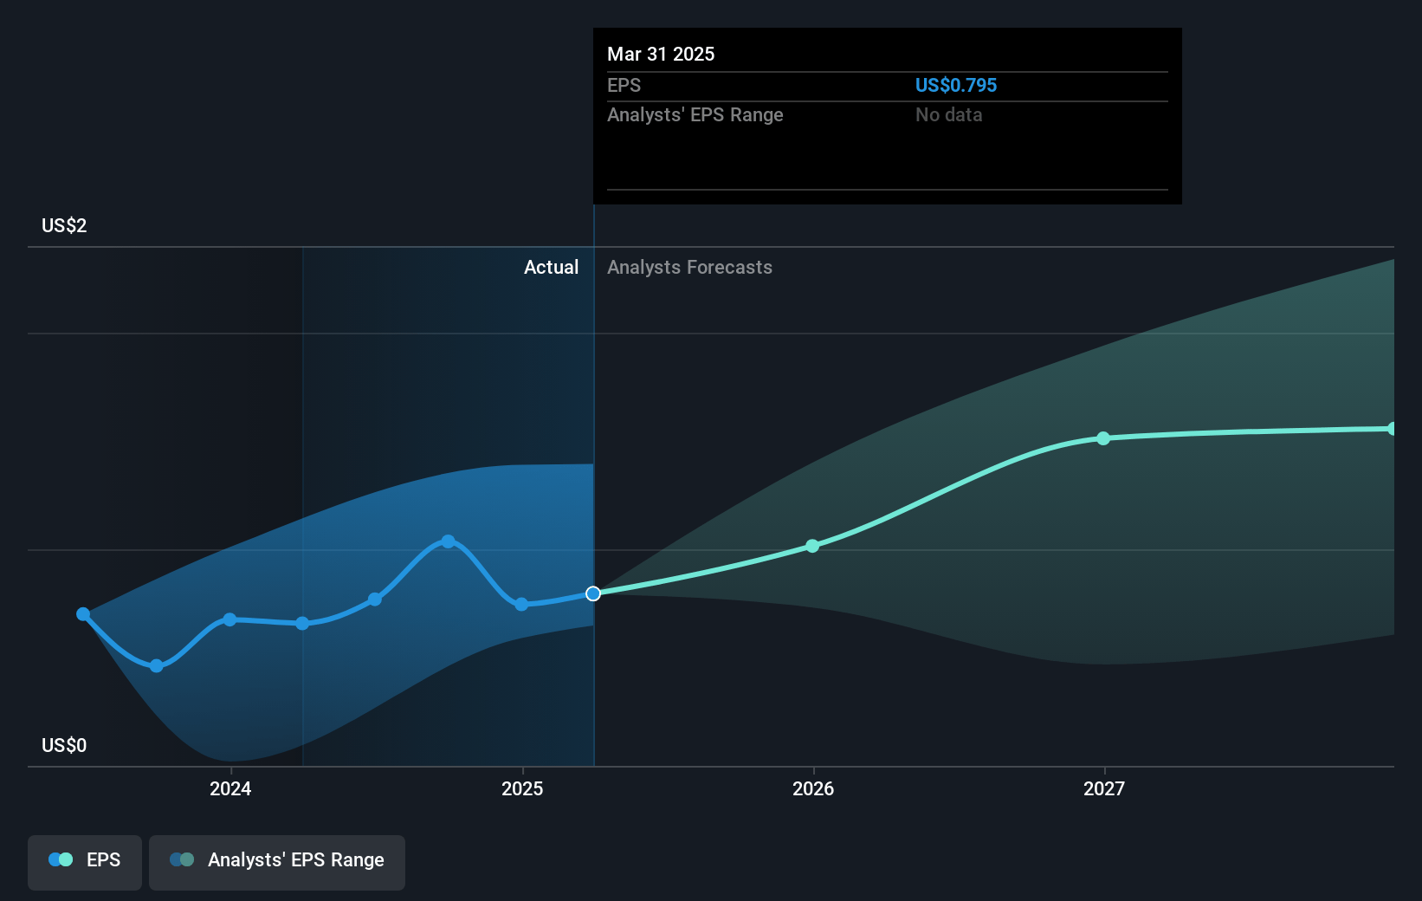Click the EPS point at the second quarter 2024
Screen dimensions: 1422x901
coord(302,624)
